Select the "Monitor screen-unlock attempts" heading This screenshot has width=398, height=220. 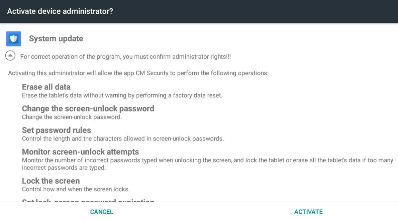click(80, 152)
